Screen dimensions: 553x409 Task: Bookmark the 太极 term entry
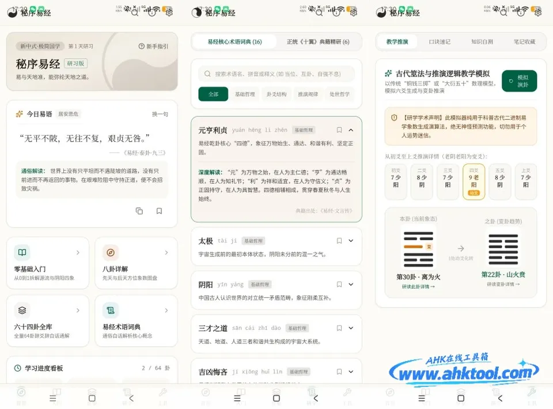tap(339, 241)
